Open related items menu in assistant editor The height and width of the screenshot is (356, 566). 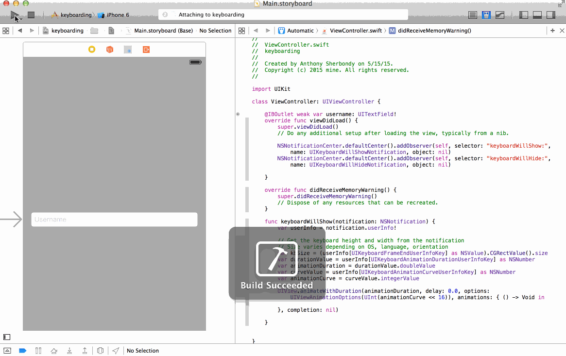tap(242, 31)
